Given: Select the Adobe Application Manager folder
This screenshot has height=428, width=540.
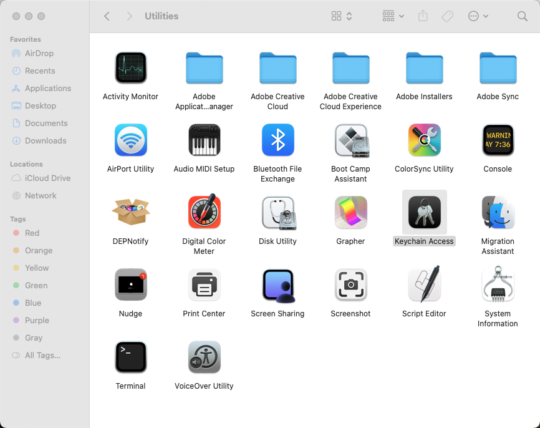Looking at the screenshot, I should (205, 68).
